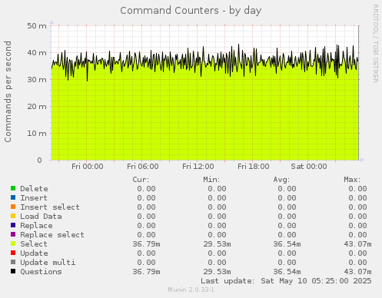Click the red Update legend swatch

13,253
